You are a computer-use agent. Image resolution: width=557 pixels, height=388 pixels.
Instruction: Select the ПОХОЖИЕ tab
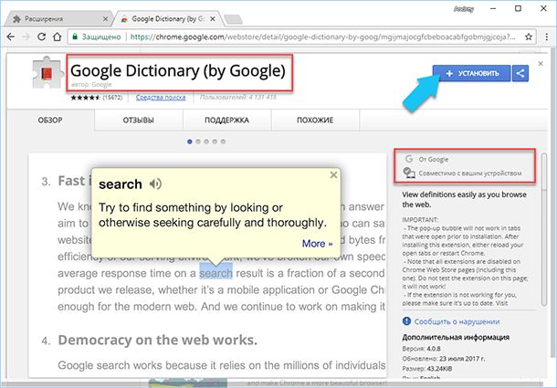[314, 121]
